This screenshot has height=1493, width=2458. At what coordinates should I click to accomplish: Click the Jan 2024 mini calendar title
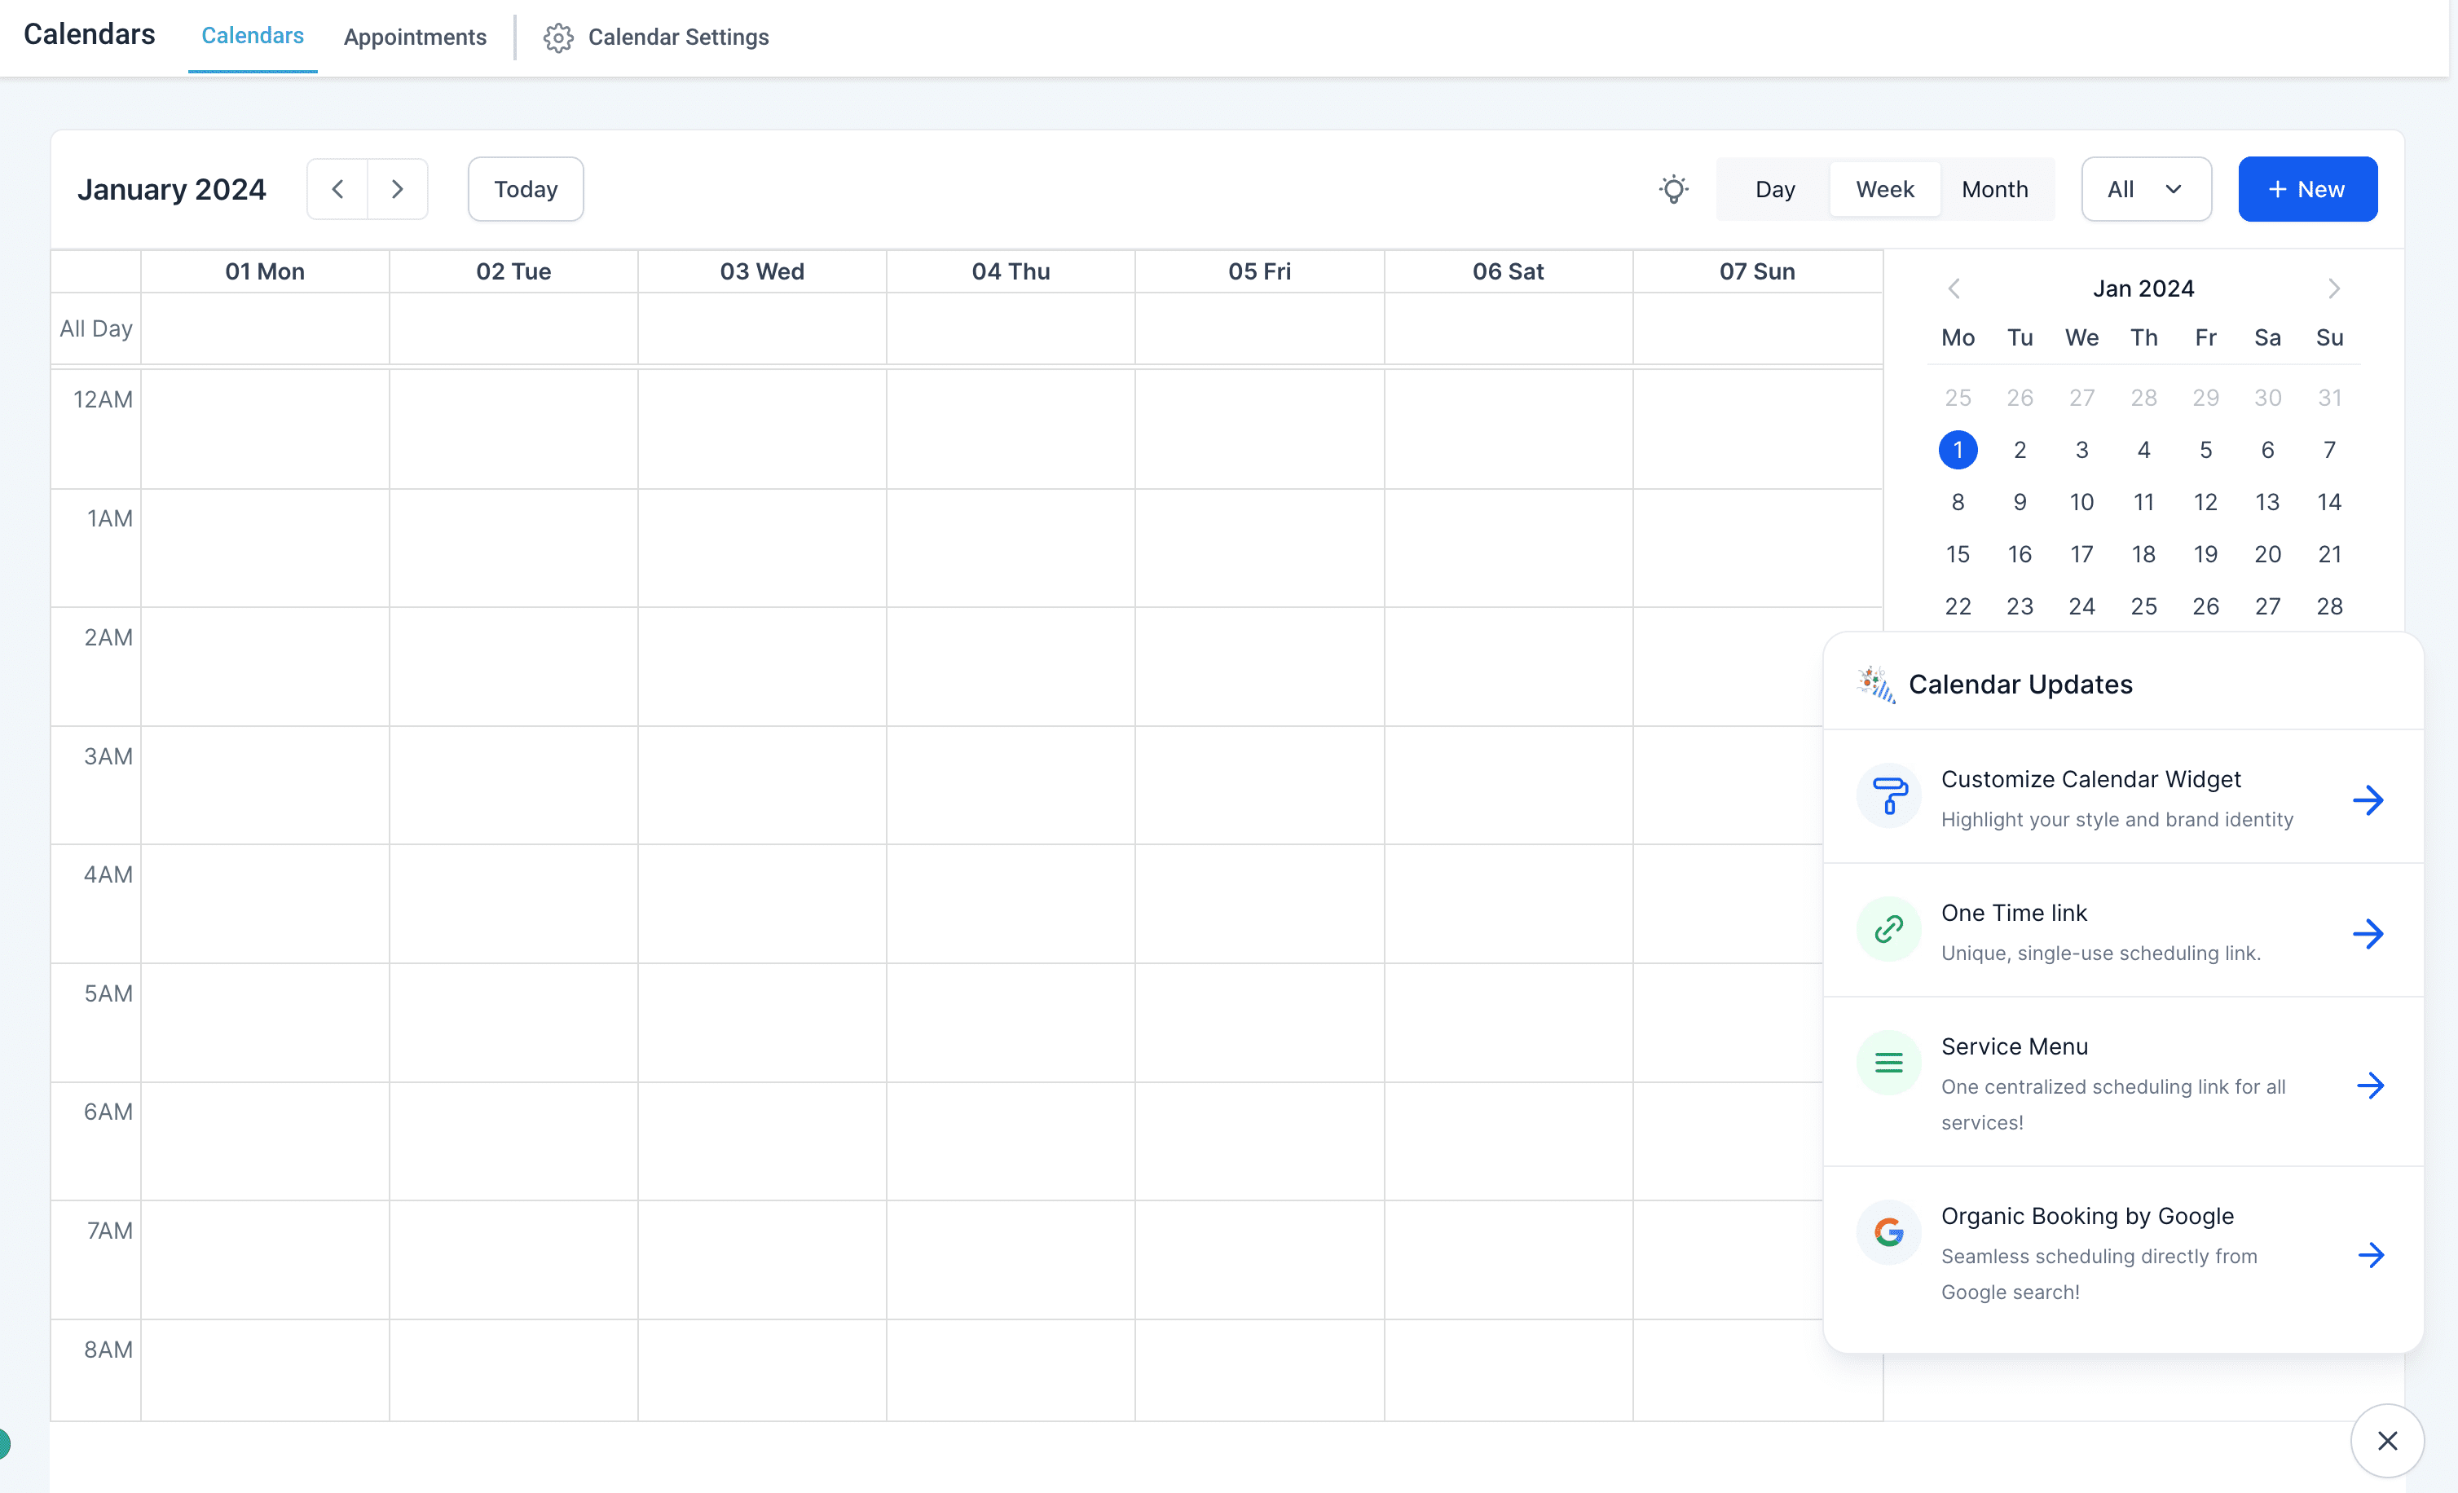(x=2143, y=288)
